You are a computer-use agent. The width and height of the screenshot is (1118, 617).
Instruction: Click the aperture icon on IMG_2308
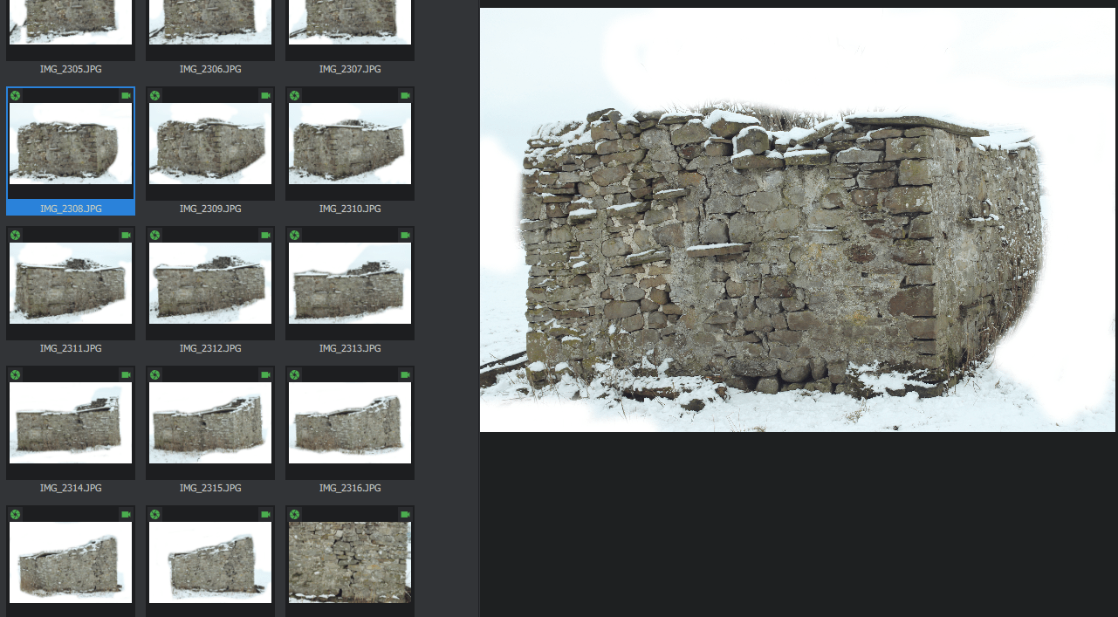14,95
